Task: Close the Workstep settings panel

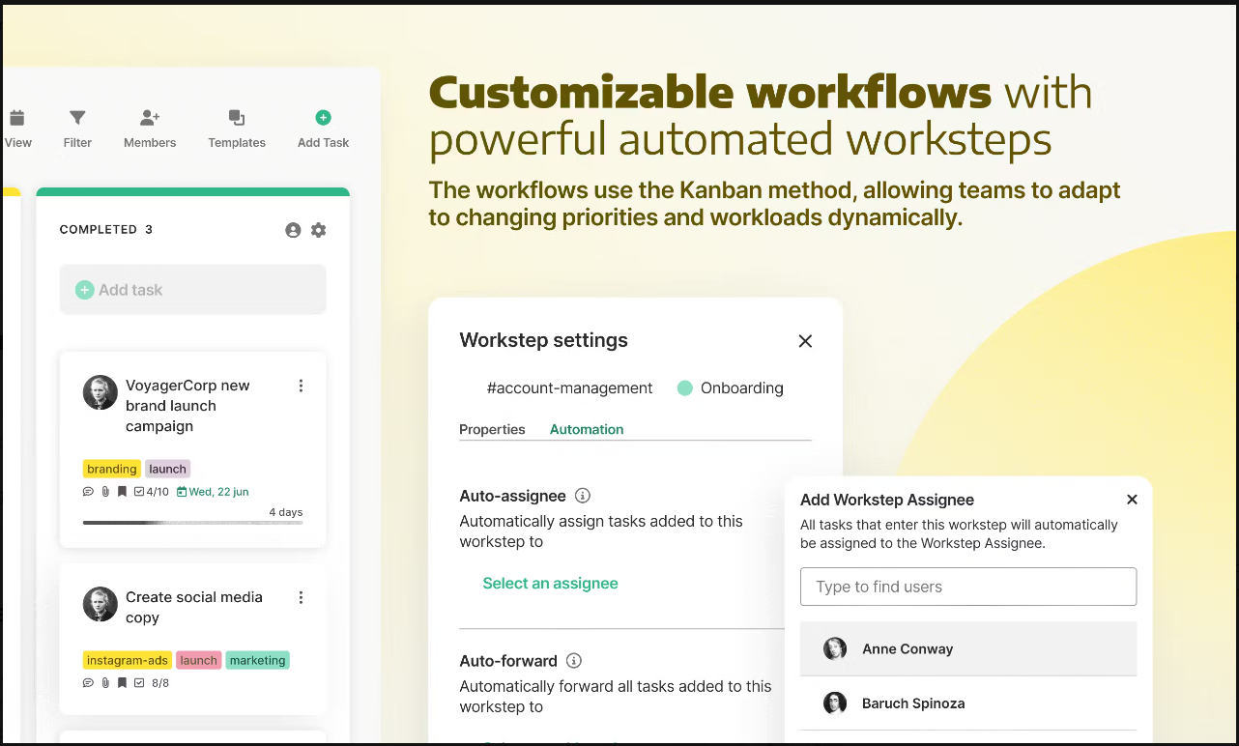Action: tap(805, 341)
